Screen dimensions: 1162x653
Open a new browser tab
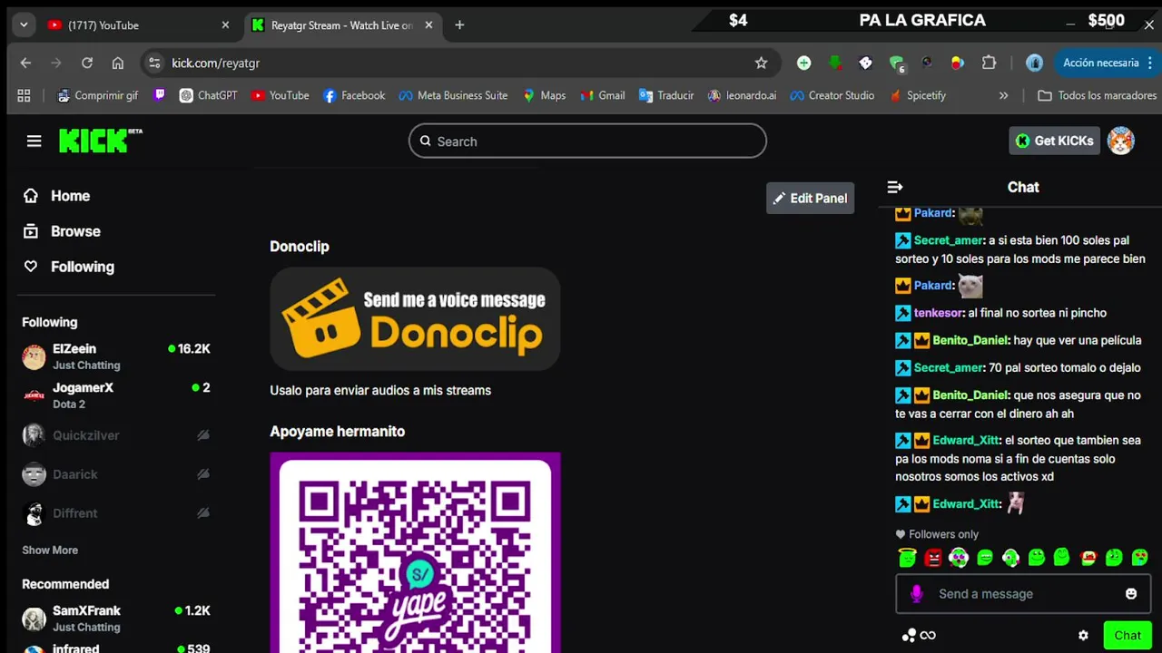click(x=459, y=25)
